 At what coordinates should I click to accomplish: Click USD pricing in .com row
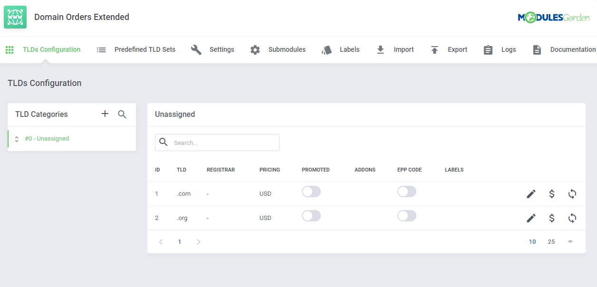click(x=265, y=194)
